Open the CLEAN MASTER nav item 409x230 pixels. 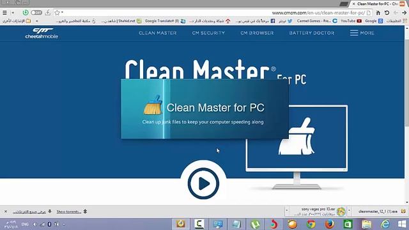pos(158,33)
